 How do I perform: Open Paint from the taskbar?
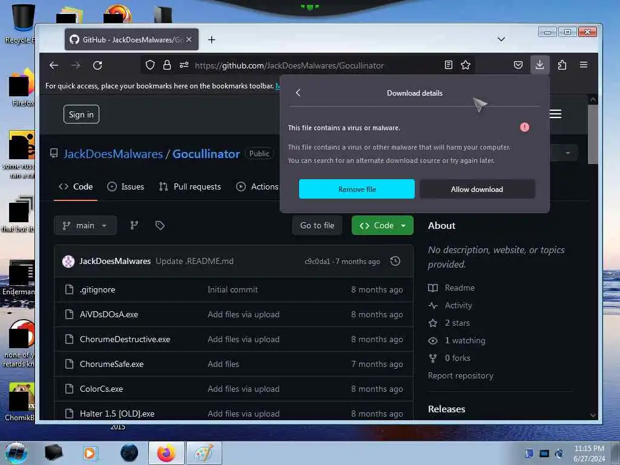pos(203,453)
